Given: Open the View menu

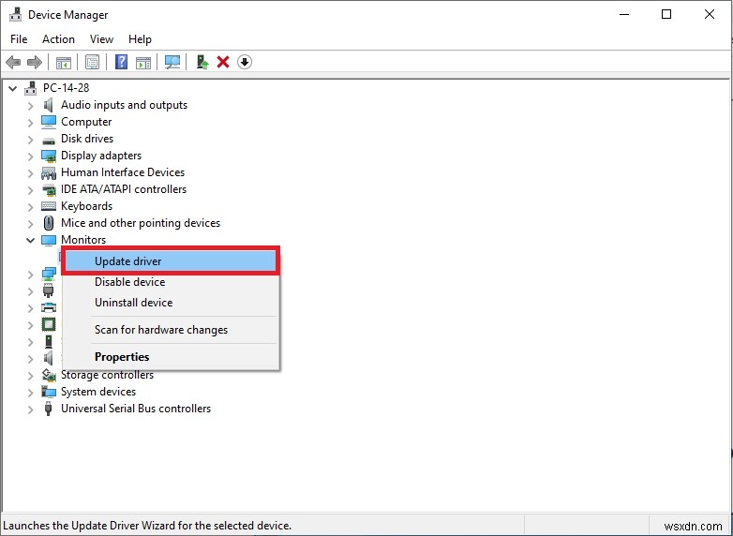Looking at the screenshot, I should point(101,39).
